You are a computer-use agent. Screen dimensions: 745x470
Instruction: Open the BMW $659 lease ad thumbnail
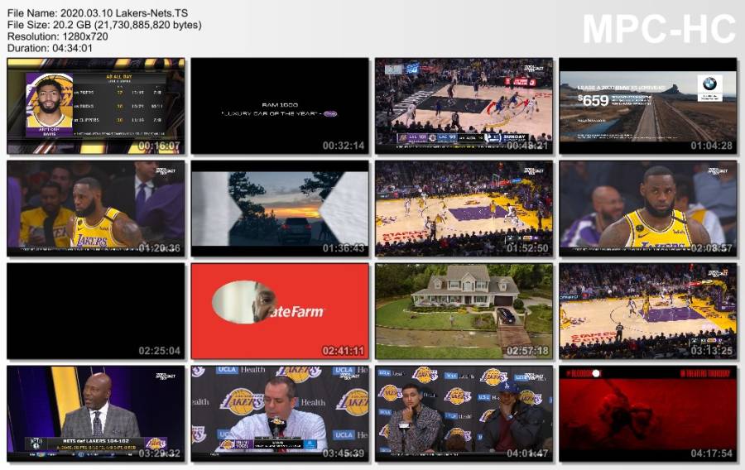(647, 105)
